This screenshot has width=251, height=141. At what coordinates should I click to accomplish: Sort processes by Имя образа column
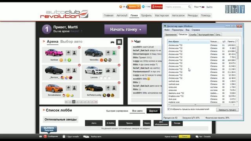tap(188, 42)
